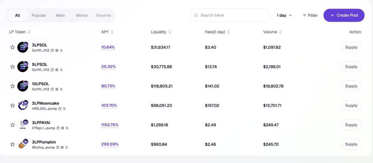The image size is (373, 163).
Task: Supply liquidity to the 5LPSOL pool
Action: [351, 67]
